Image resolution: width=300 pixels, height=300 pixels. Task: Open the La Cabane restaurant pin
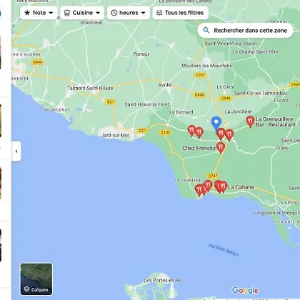(x=223, y=187)
